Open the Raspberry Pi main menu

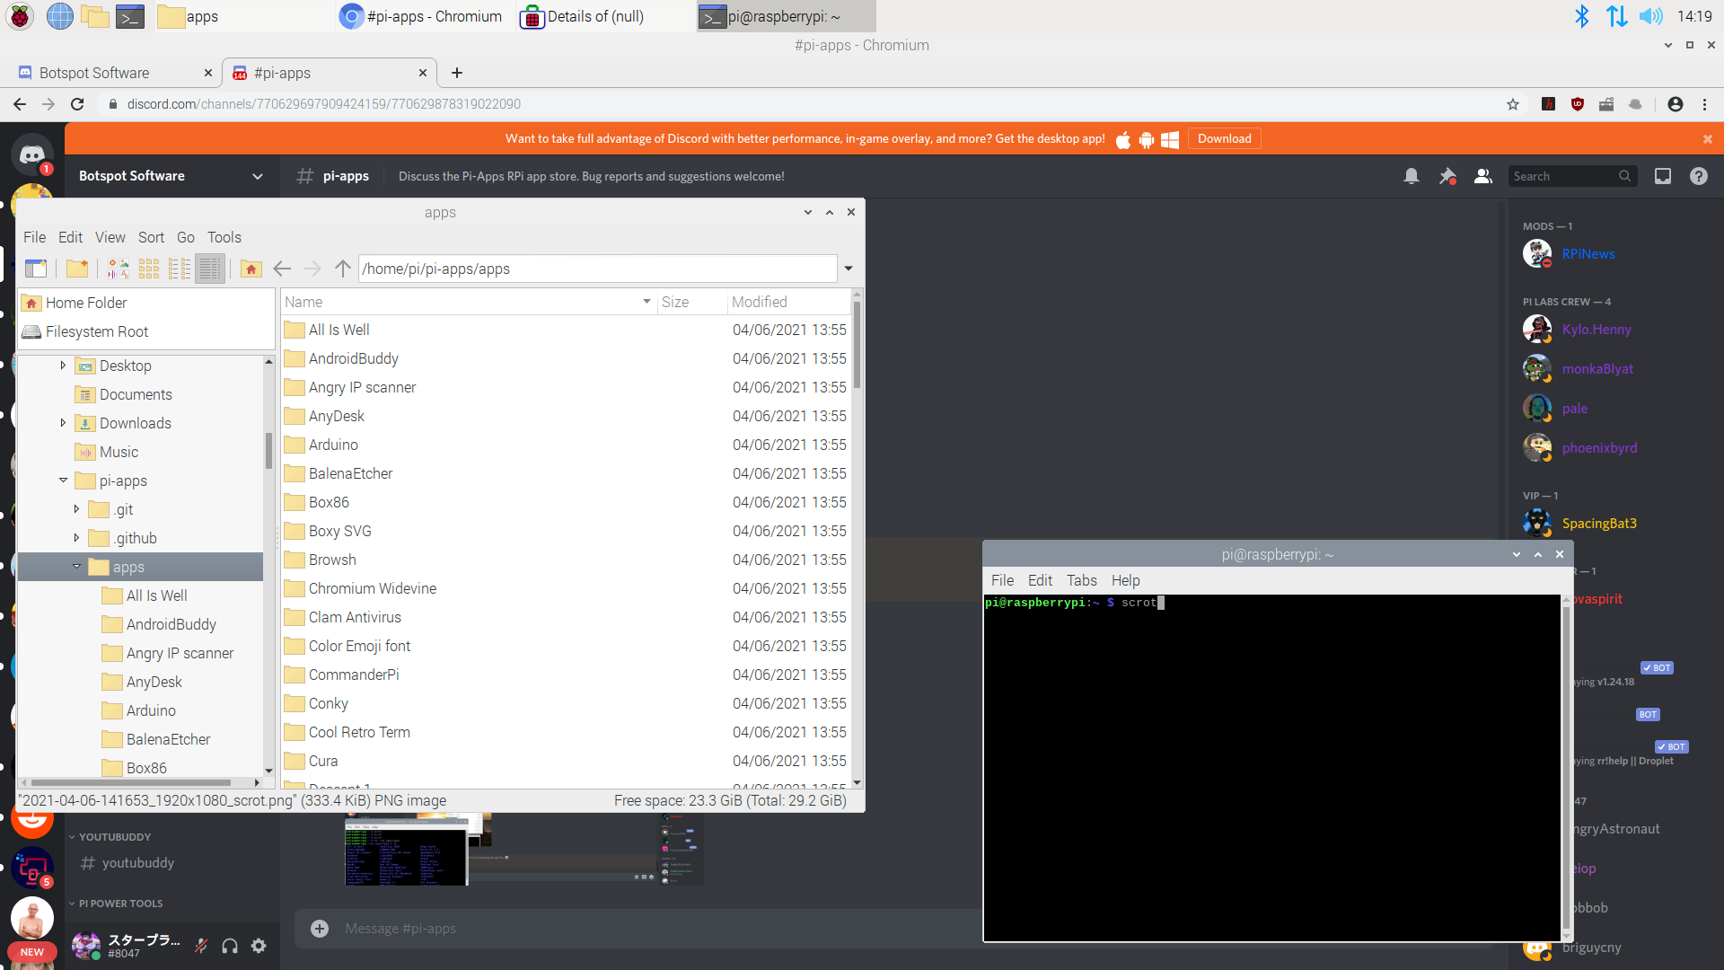[20, 16]
